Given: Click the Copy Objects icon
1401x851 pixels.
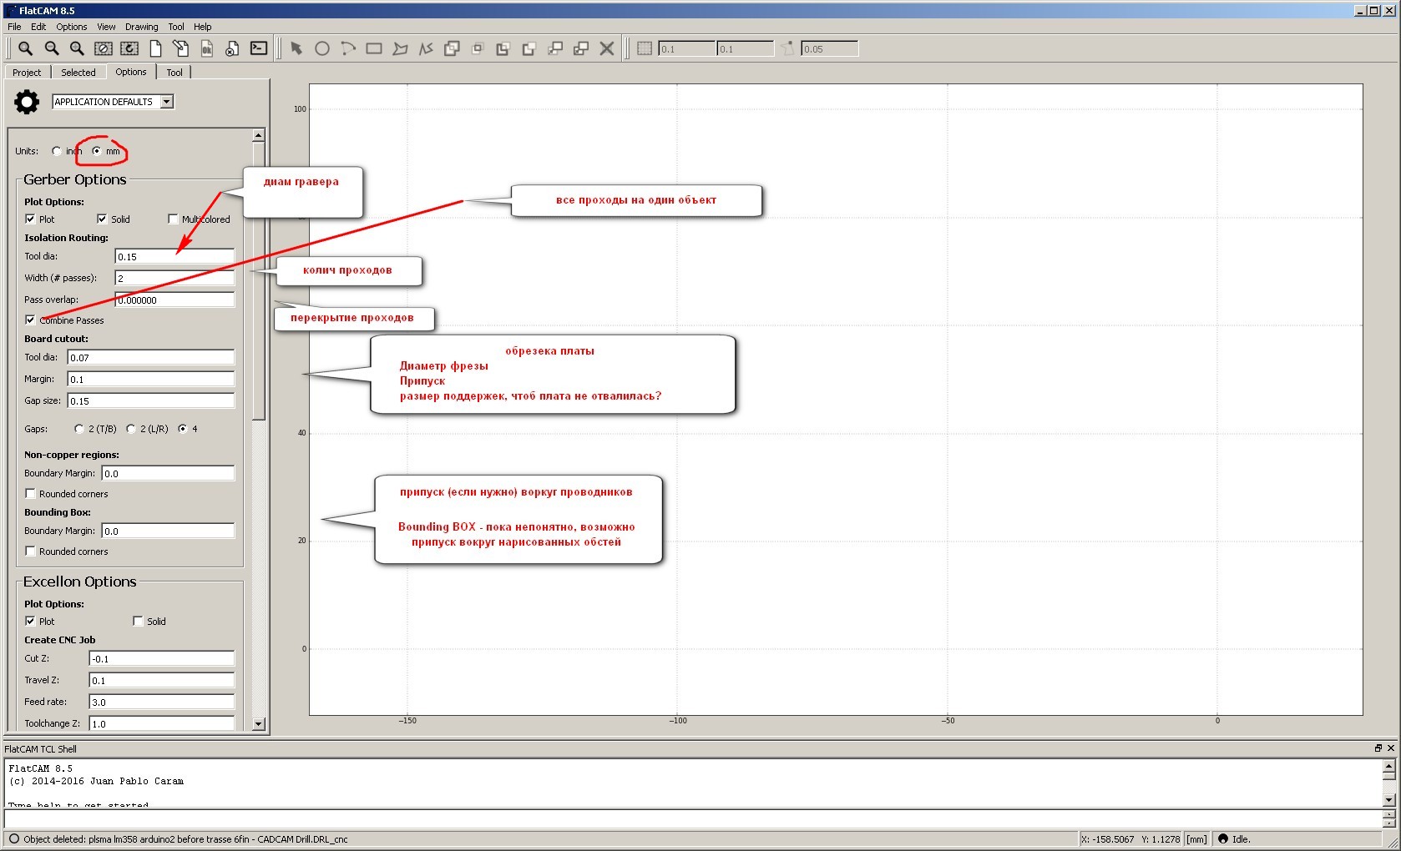Looking at the screenshot, I should coord(581,48).
